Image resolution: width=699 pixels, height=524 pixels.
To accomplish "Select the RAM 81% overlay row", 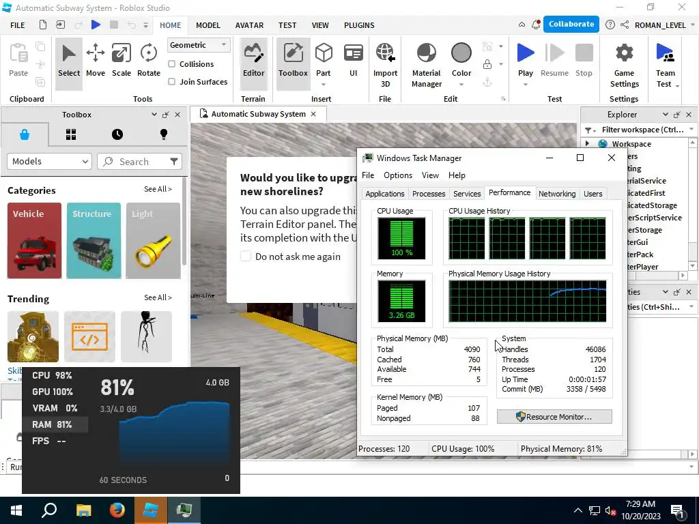I will [x=55, y=424].
